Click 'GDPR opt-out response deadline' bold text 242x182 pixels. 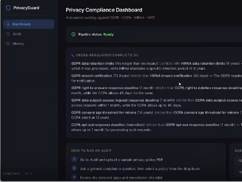tap(192, 125)
